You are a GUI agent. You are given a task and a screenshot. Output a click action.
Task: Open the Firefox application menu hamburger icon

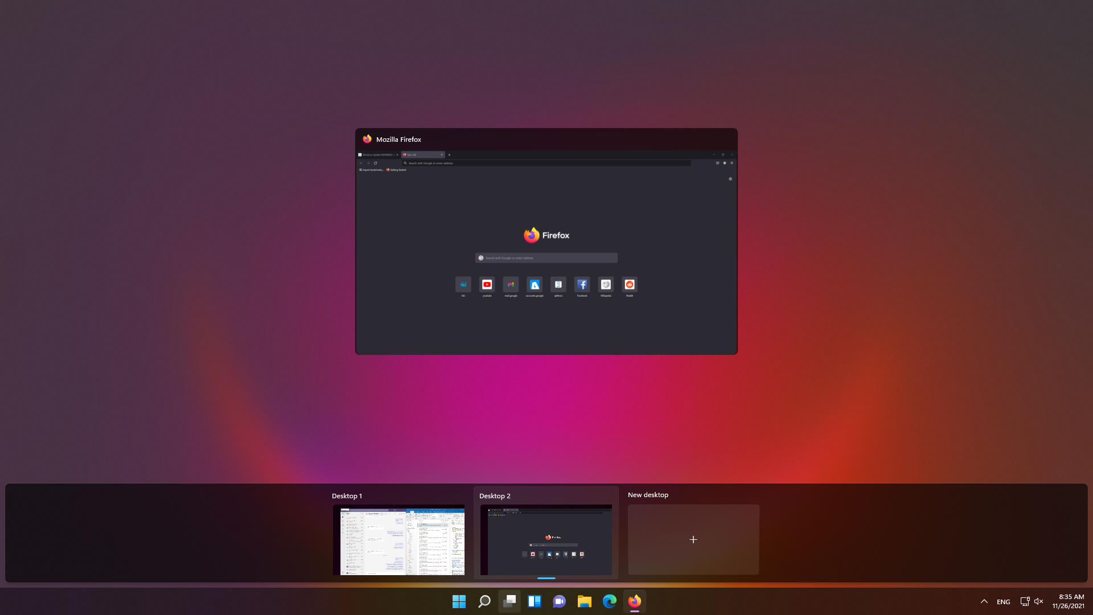(732, 163)
